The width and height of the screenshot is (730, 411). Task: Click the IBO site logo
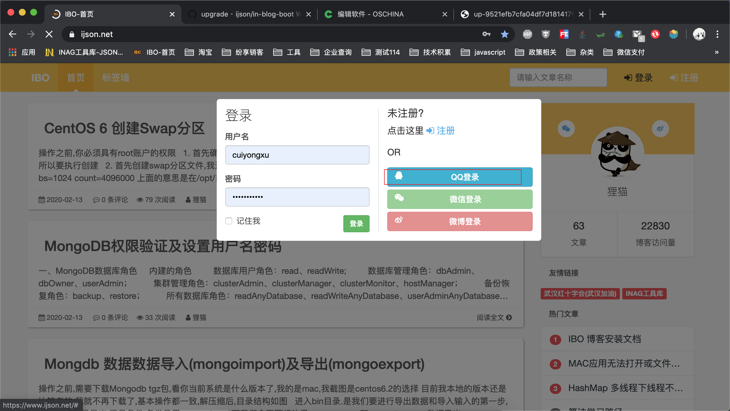(40, 77)
